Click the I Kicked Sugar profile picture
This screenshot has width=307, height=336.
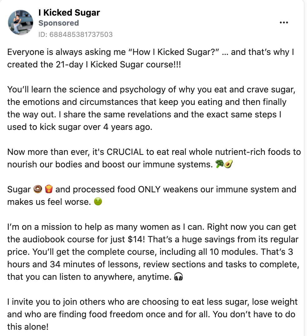(x=21, y=22)
